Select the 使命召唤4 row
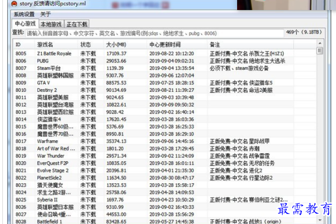 coord(165,214)
